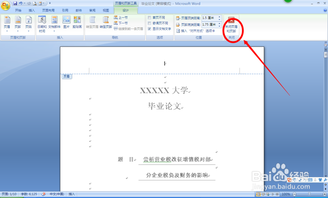
Task: Increase footer bottom distance spinner
Action: [x=219, y=23]
